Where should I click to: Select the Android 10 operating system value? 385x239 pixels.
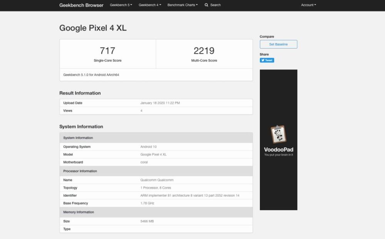tap(149, 147)
